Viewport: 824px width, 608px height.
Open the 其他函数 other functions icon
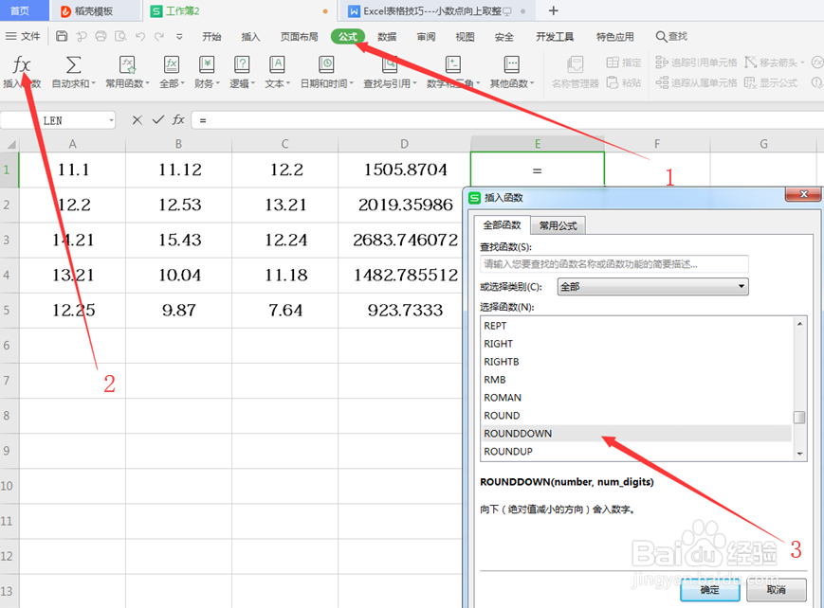coord(511,65)
